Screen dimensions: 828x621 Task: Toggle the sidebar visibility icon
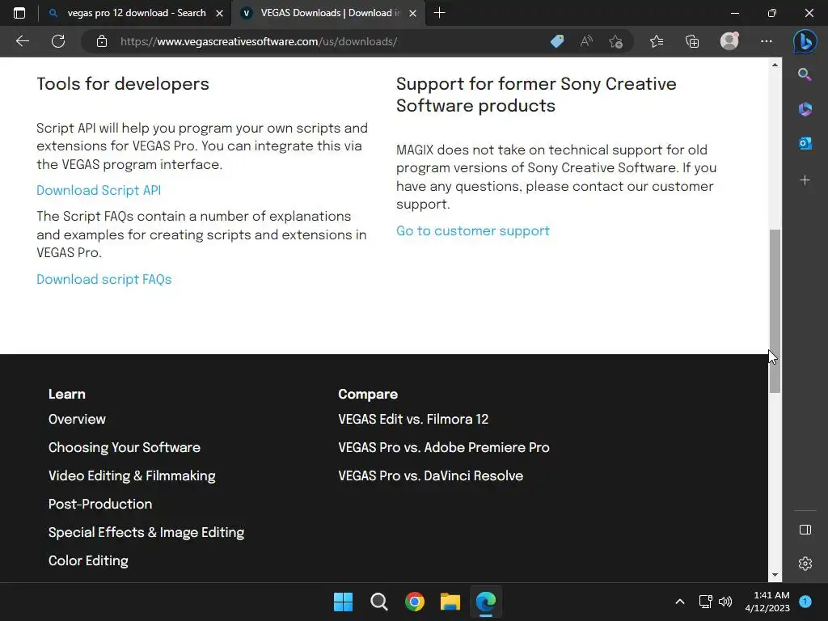805,530
